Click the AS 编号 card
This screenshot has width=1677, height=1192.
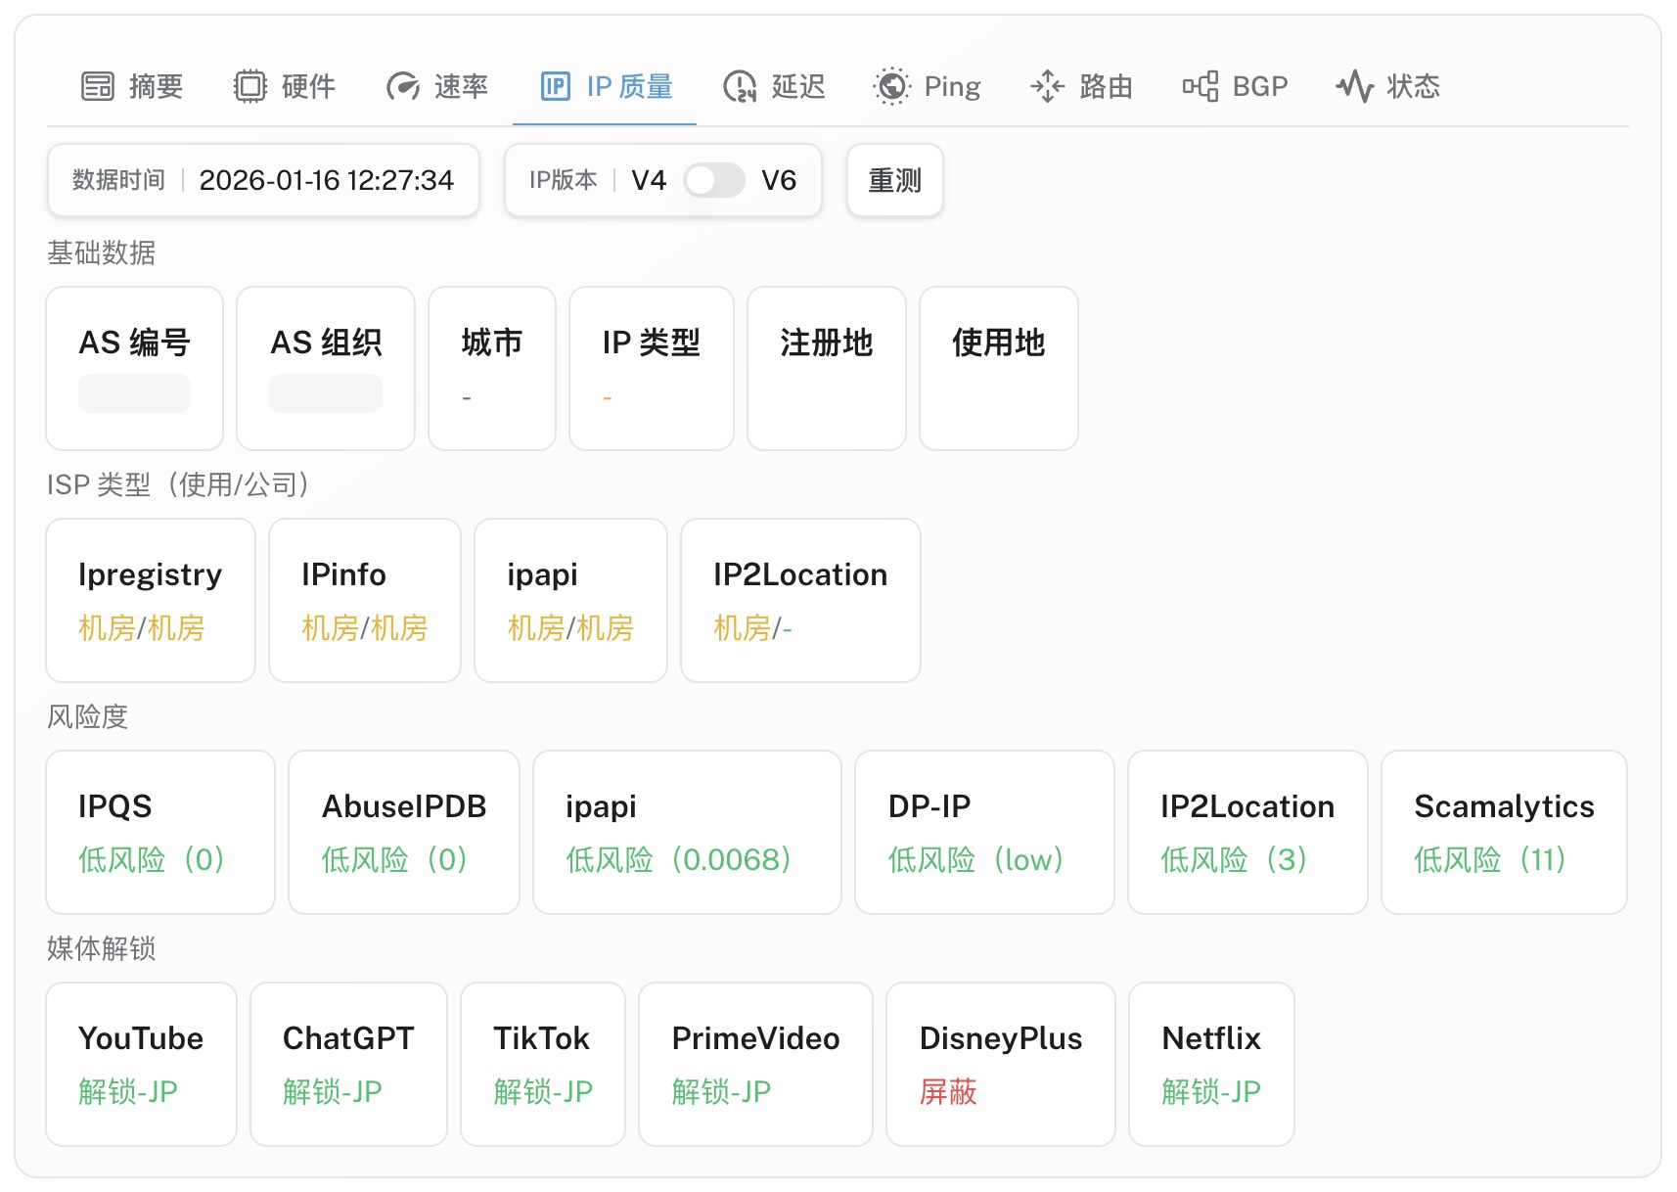(x=135, y=368)
